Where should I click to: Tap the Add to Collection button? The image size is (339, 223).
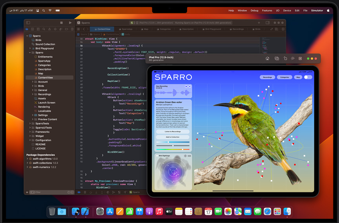(x=173, y=137)
